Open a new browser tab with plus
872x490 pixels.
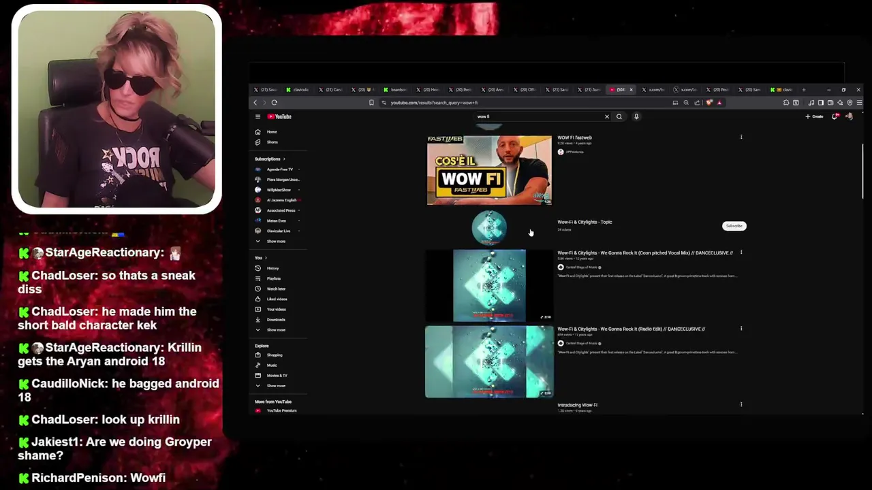click(x=804, y=90)
